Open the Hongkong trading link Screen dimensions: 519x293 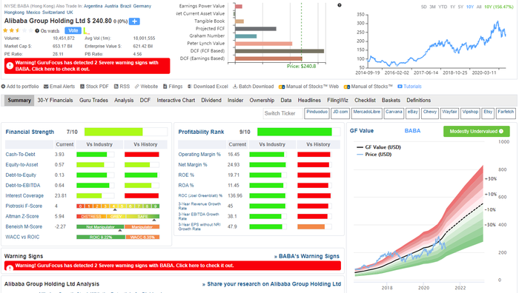(14, 13)
